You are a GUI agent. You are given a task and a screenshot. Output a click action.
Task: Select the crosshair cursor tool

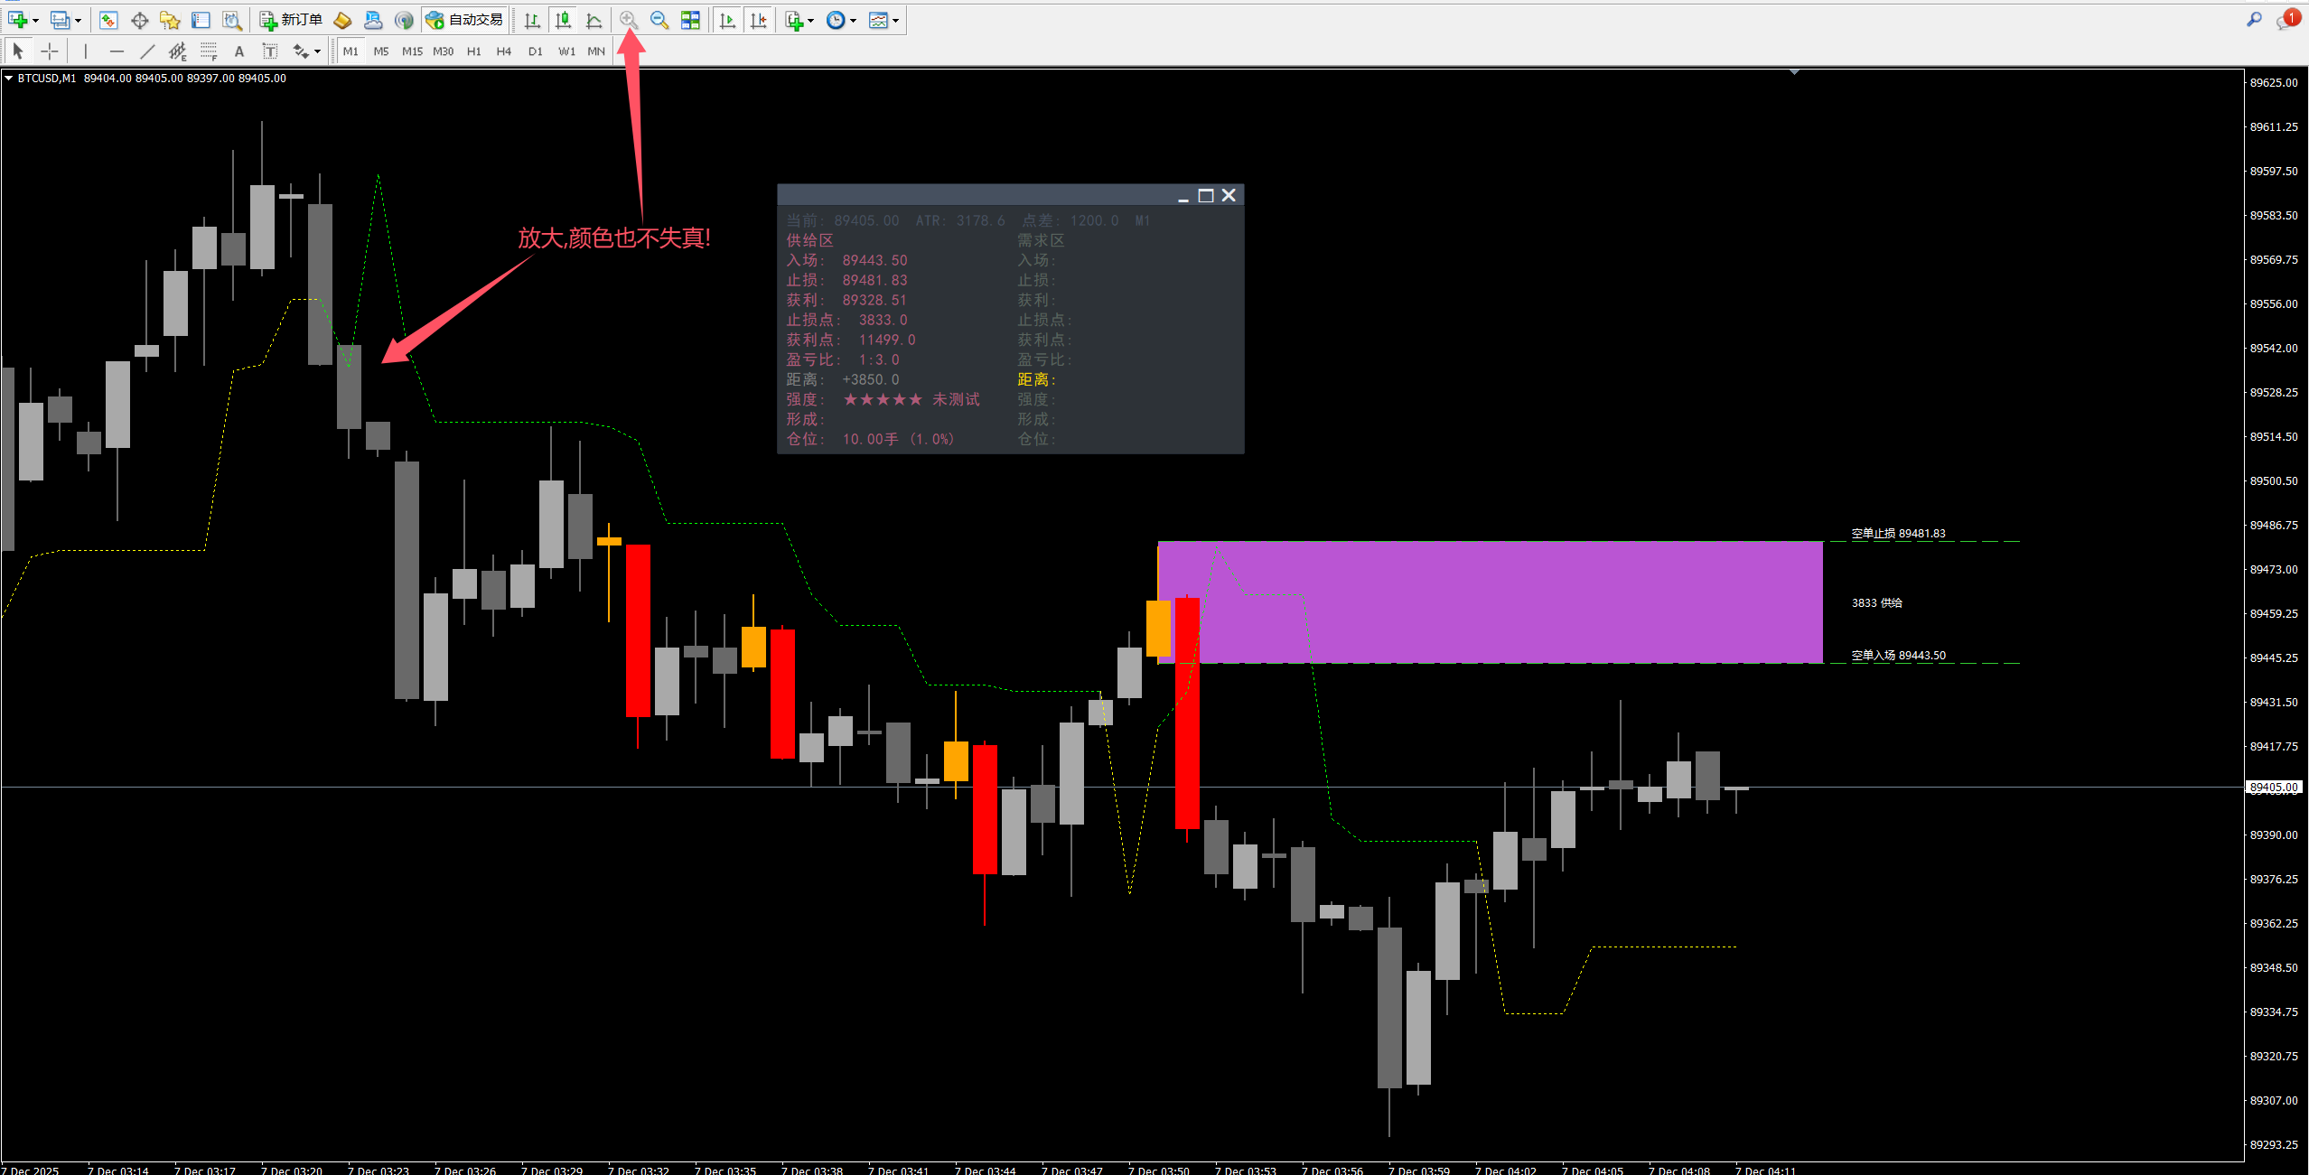tap(50, 51)
